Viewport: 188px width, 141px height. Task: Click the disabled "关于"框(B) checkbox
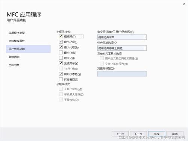[61, 69]
